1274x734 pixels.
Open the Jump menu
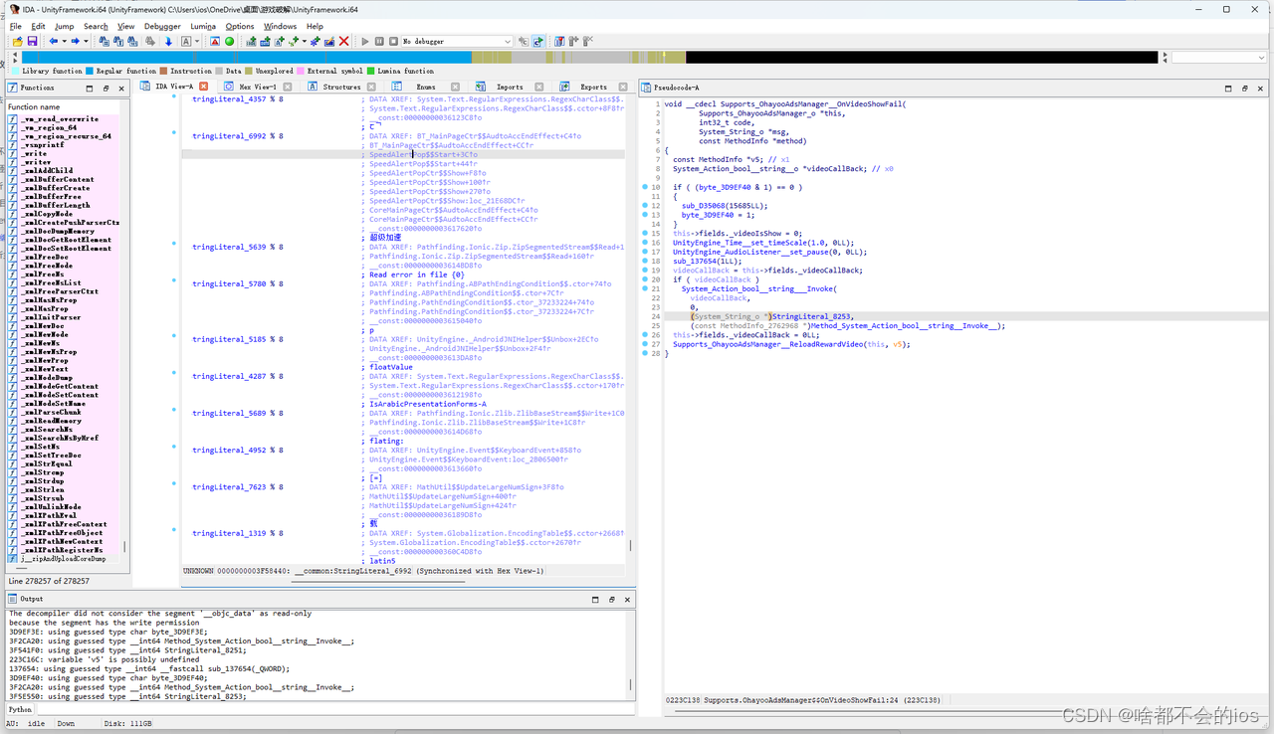point(65,26)
